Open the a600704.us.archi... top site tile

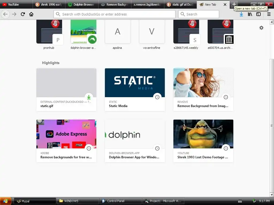(220, 34)
